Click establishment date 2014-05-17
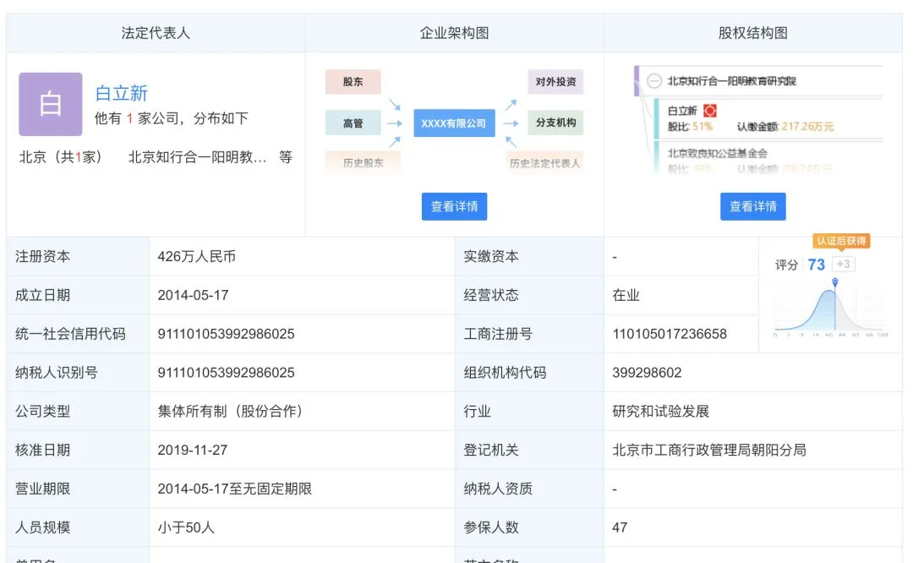The image size is (913, 563). tap(193, 295)
